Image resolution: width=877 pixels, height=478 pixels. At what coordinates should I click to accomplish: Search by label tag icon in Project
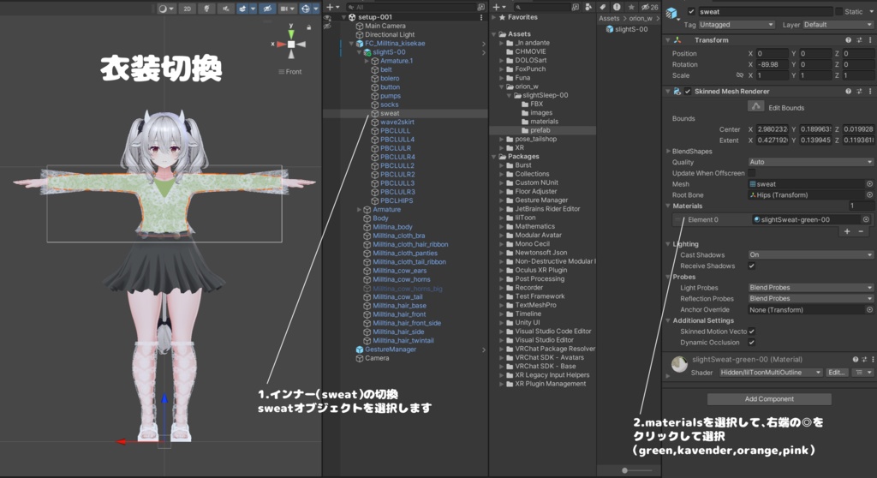[603, 7]
